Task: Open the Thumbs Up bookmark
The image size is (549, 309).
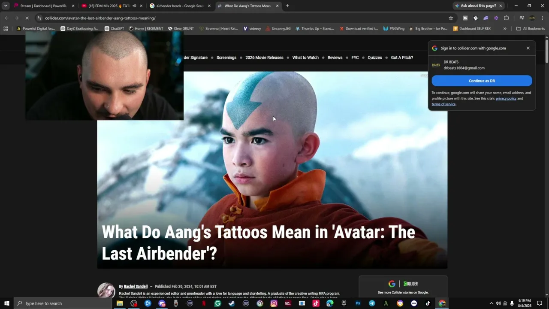Action: (314, 29)
